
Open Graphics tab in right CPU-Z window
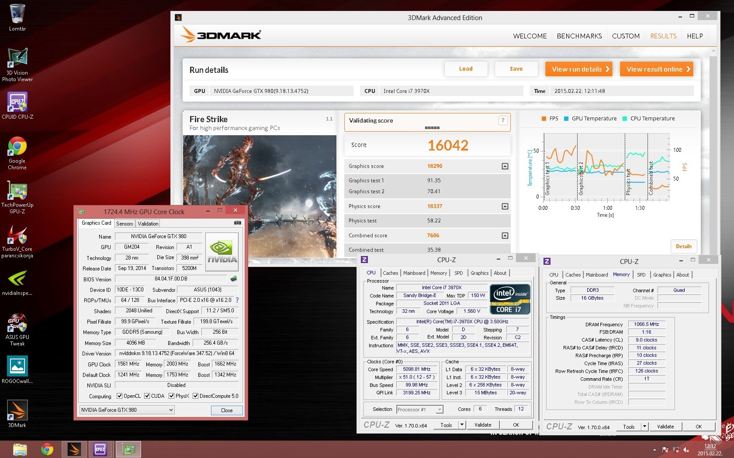[662, 275]
